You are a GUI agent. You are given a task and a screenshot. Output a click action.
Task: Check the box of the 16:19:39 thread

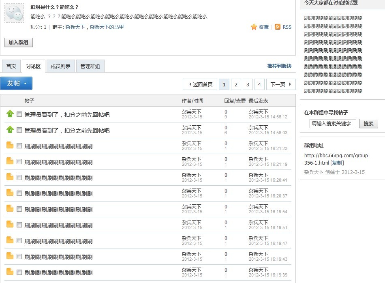coord(19,272)
